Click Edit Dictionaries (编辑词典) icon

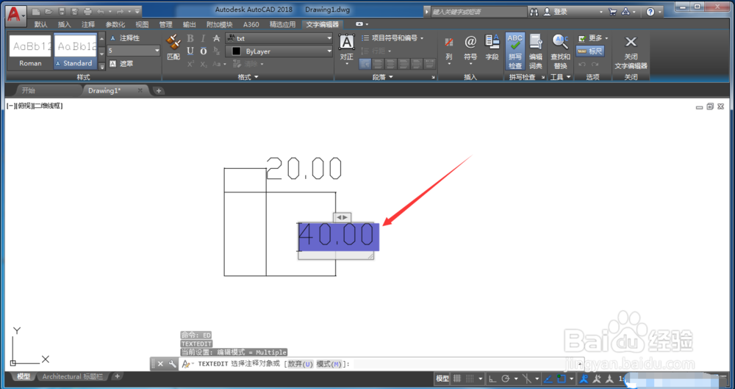click(x=536, y=51)
